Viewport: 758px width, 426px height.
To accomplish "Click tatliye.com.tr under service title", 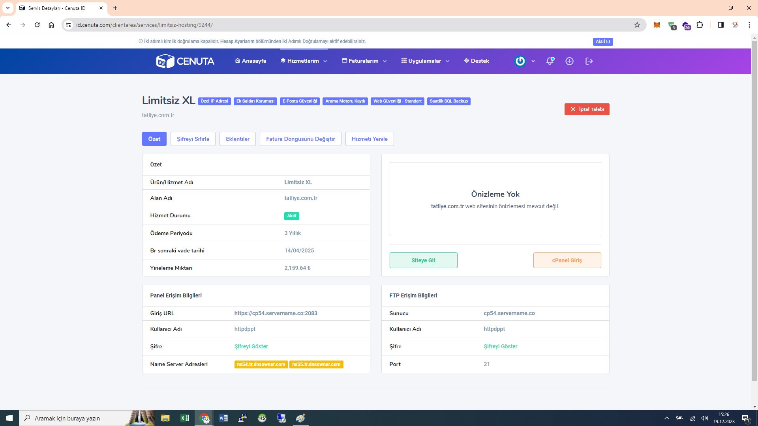I will tap(158, 115).
